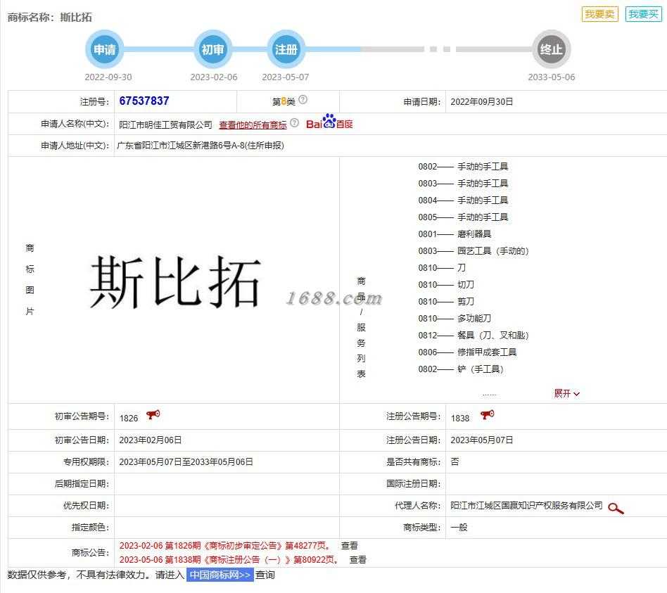
Task: Select goods entry 0806 修指甲成套工具
Action: pos(467,352)
